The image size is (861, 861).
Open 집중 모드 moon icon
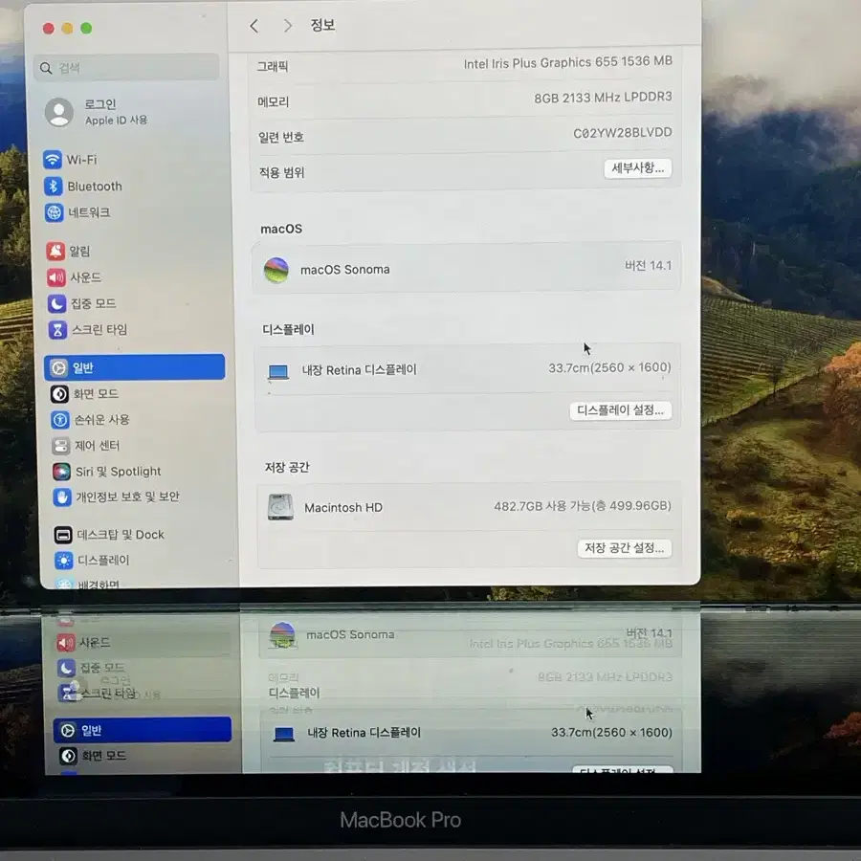57,303
